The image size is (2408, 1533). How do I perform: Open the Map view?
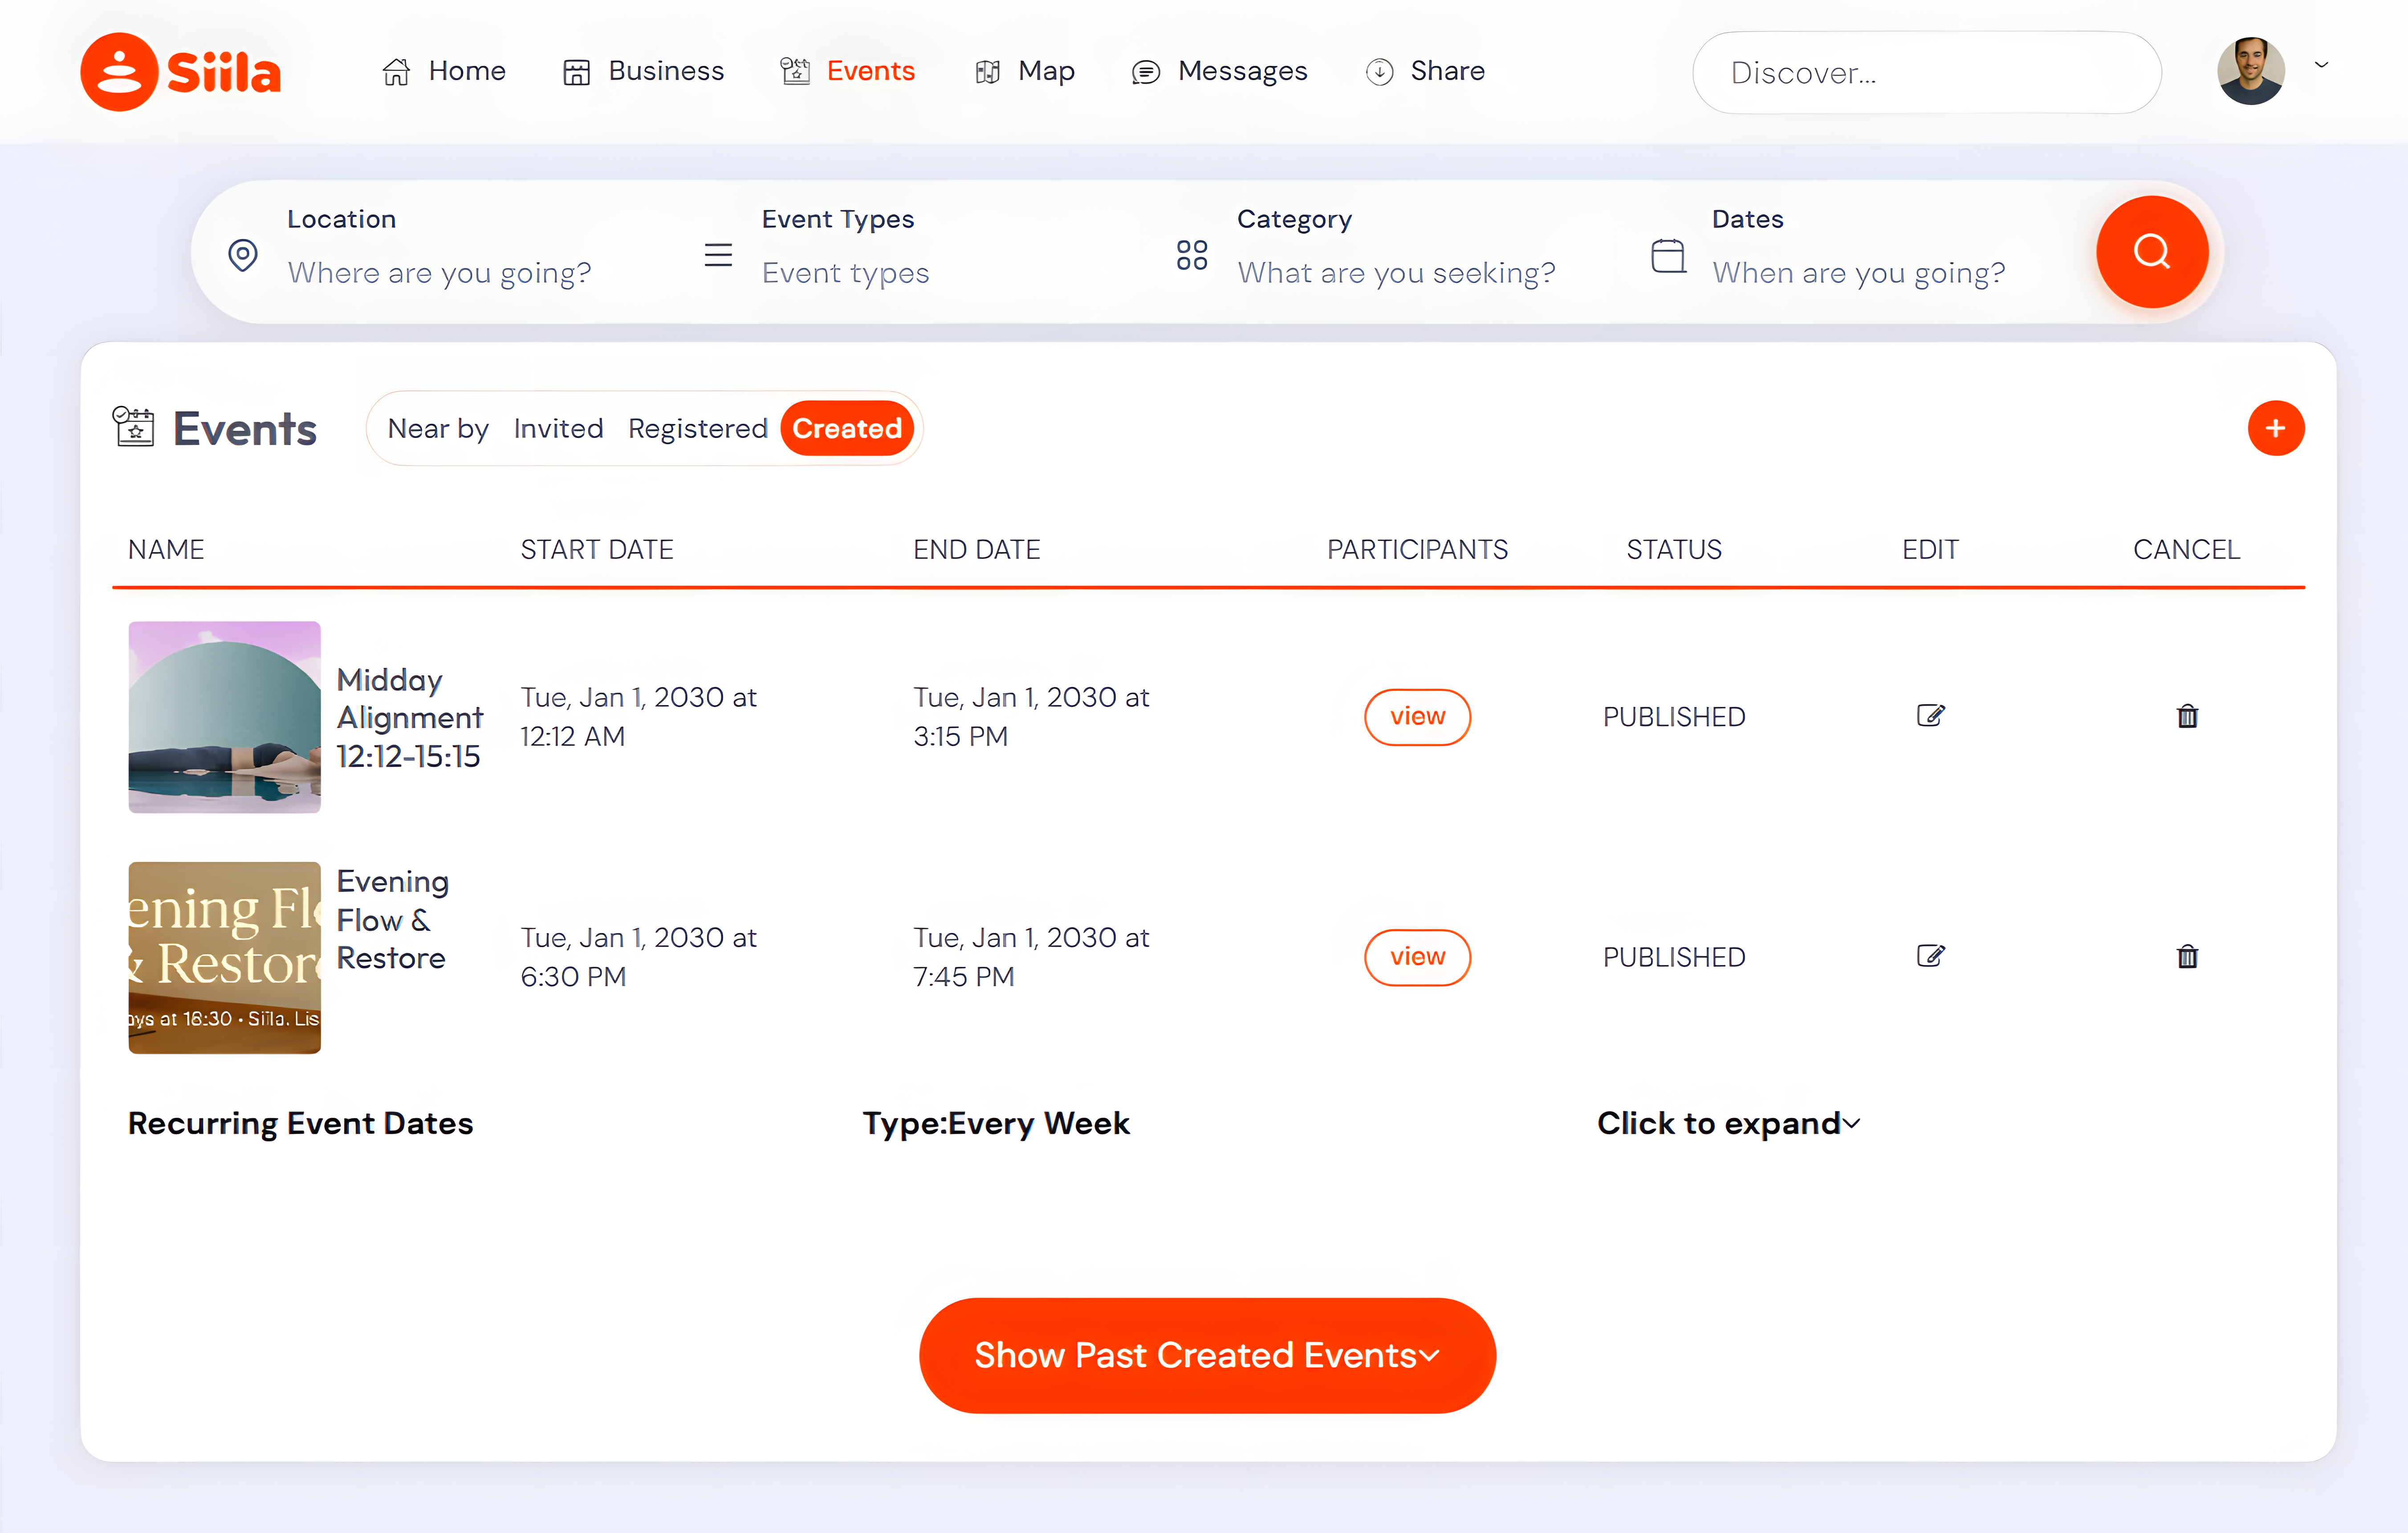[x=1025, y=71]
